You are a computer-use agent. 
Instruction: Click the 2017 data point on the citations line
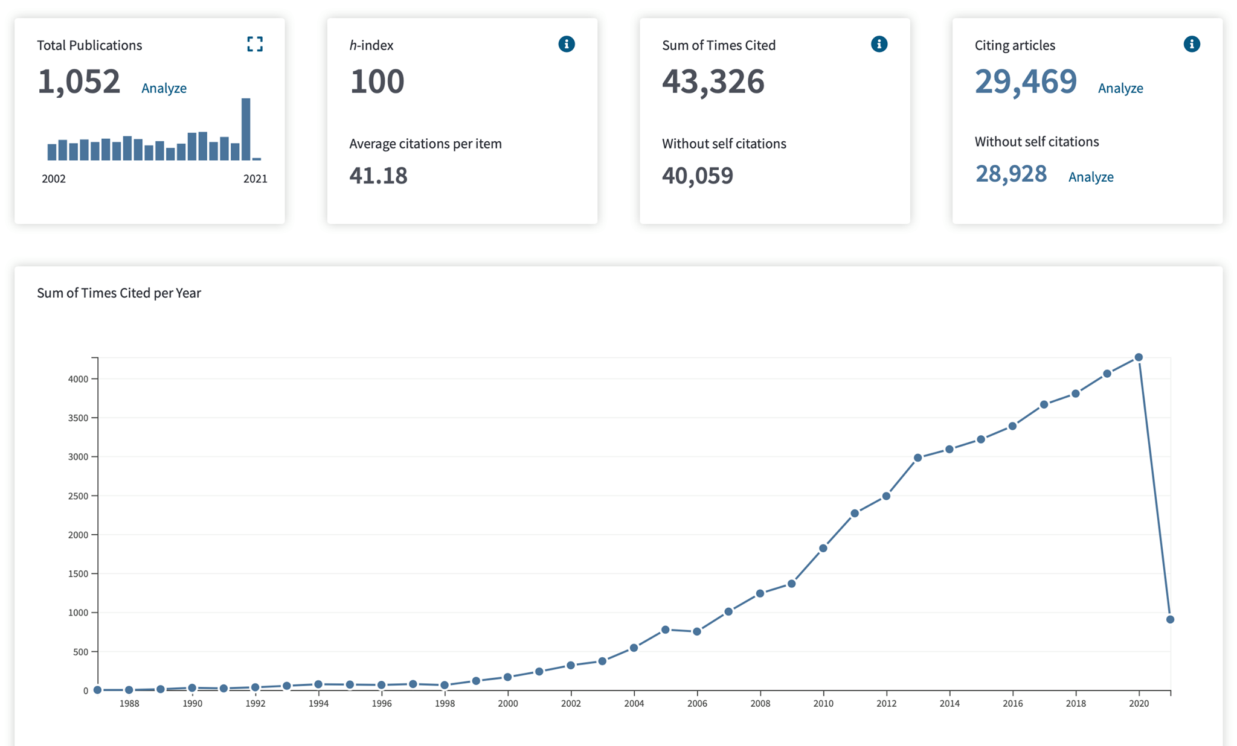(x=1044, y=404)
